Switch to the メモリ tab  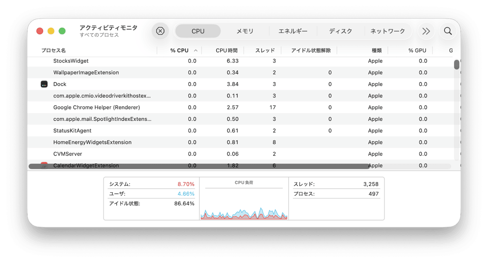point(245,31)
